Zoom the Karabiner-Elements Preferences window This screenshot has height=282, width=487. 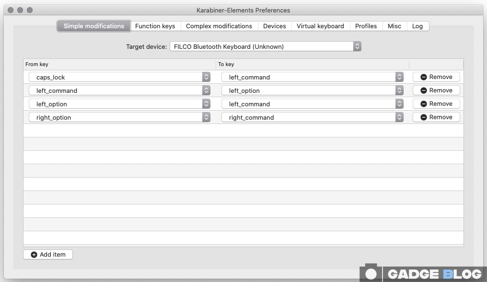pos(30,10)
